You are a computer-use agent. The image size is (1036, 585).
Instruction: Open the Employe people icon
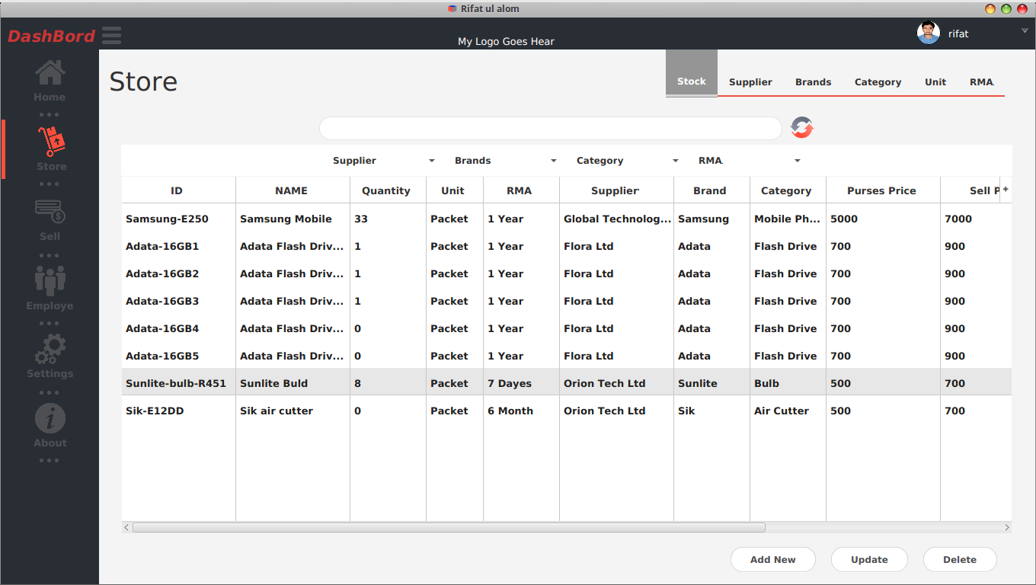(x=50, y=280)
